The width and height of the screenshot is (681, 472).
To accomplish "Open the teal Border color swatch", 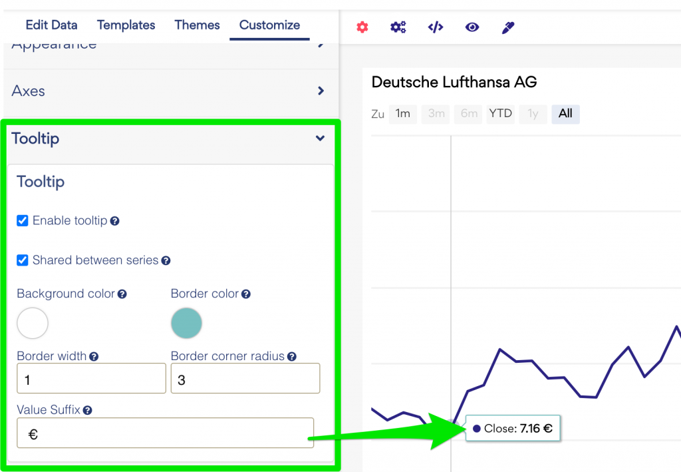I will tap(186, 324).
